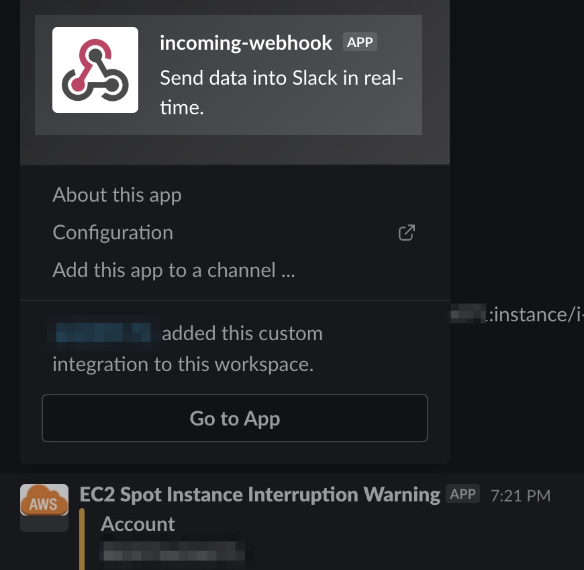Click the 7:21 PM timestamp
Image resolution: width=584 pixels, height=570 pixels.
(x=520, y=495)
